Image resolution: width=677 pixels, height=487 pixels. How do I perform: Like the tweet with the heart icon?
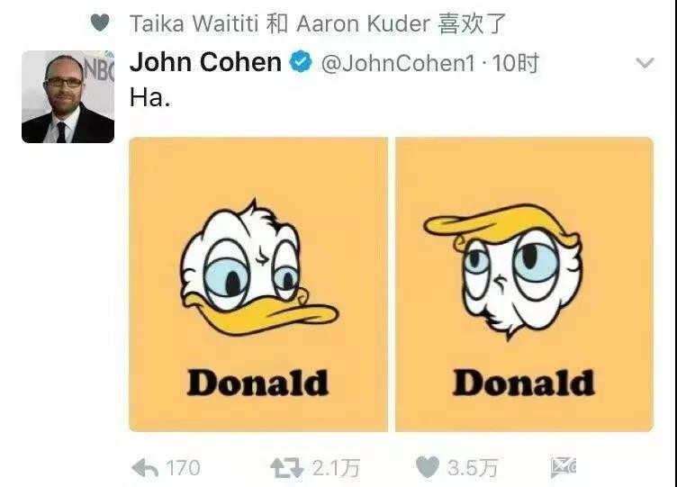click(428, 467)
